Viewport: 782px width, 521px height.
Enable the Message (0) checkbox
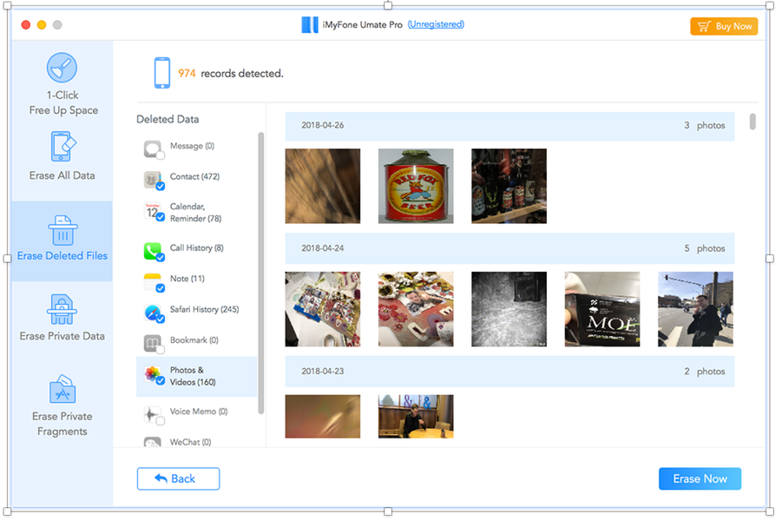point(160,155)
